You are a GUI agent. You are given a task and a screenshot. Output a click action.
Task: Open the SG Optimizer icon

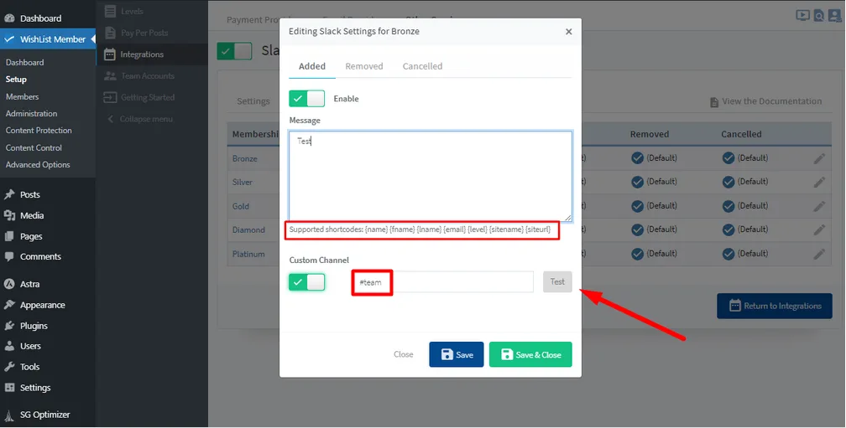pyautogui.click(x=9, y=415)
